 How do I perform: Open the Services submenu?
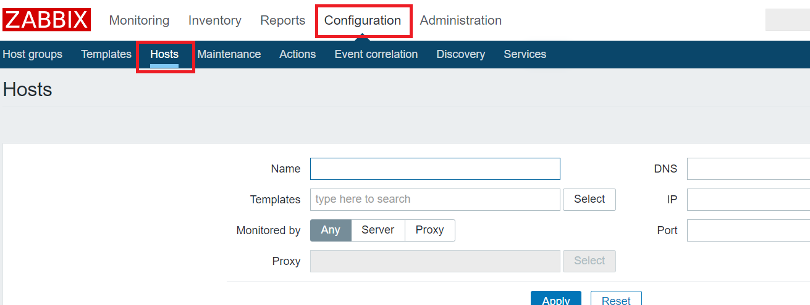click(x=525, y=54)
